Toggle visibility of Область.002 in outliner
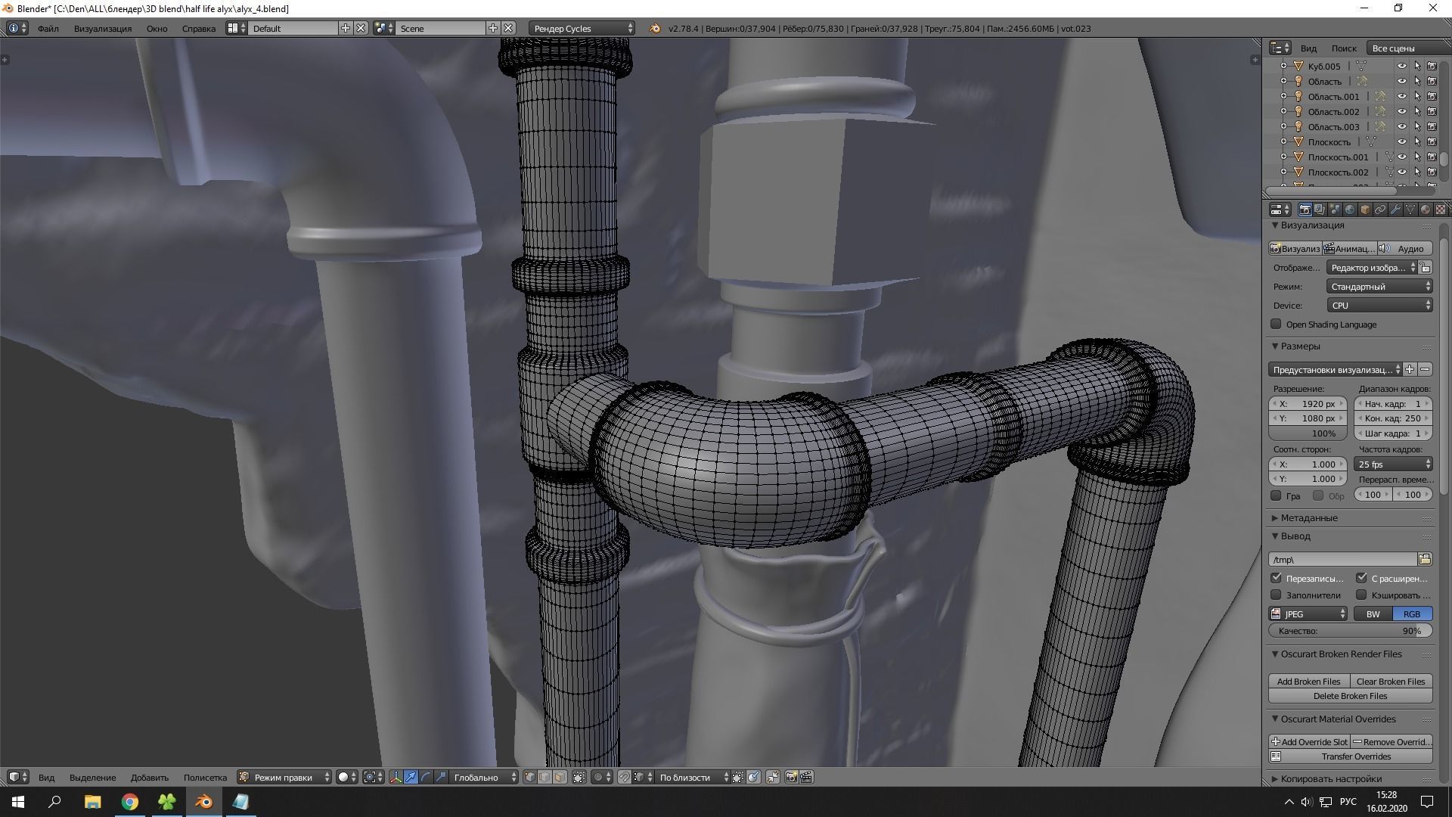1452x817 pixels. (x=1401, y=111)
